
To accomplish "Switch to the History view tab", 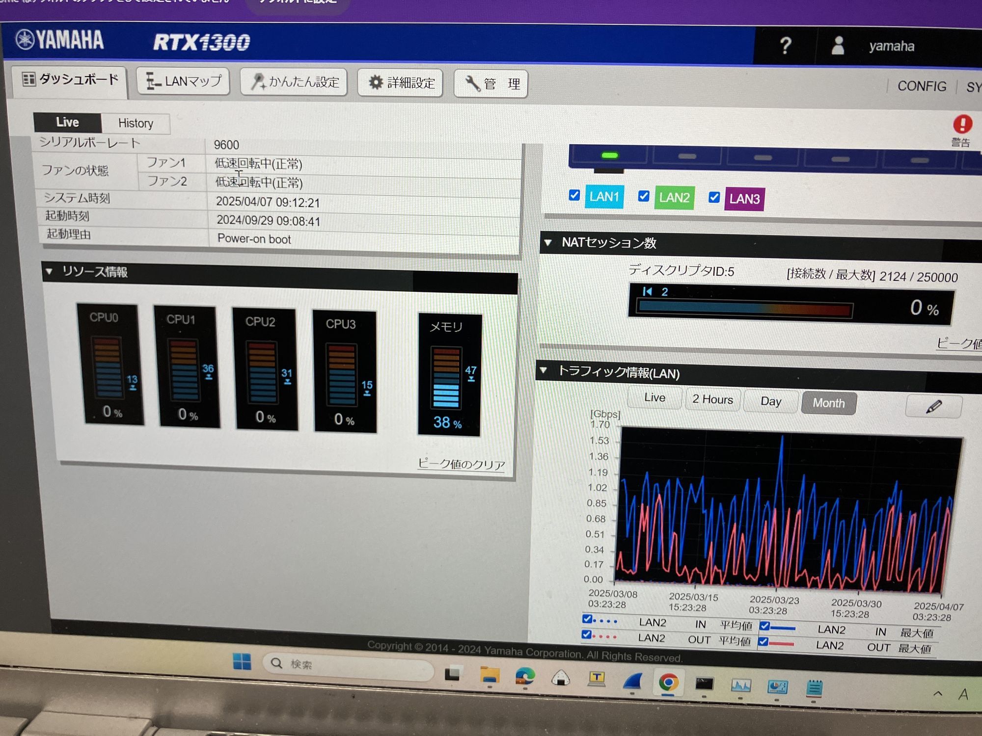I will coord(136,123).
